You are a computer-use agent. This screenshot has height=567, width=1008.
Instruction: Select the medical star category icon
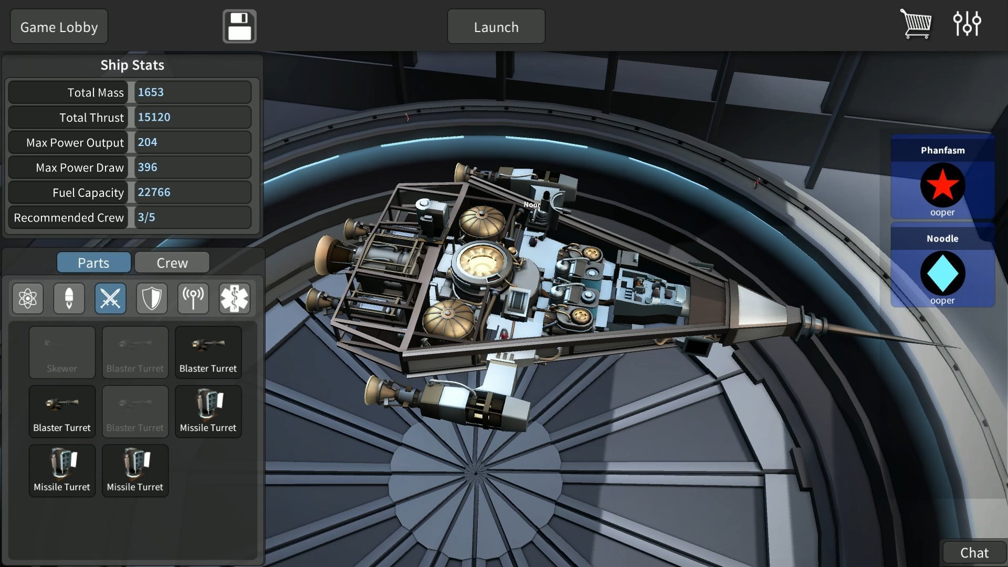[234, 299]
